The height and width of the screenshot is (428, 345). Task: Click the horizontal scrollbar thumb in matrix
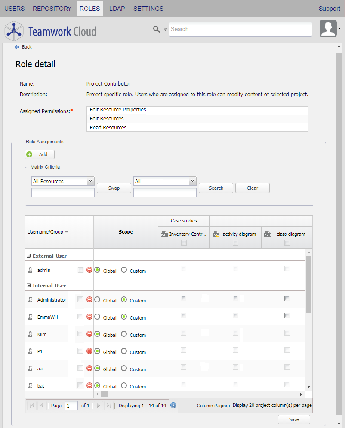(x=105, y=394)
